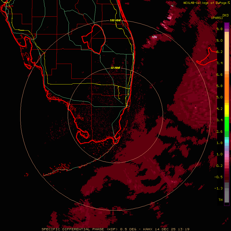The height and width of the screenshot is (231, 231).
Task: Click inside the Lake Okeechobee outline
Action: click(x=96, y=39)
